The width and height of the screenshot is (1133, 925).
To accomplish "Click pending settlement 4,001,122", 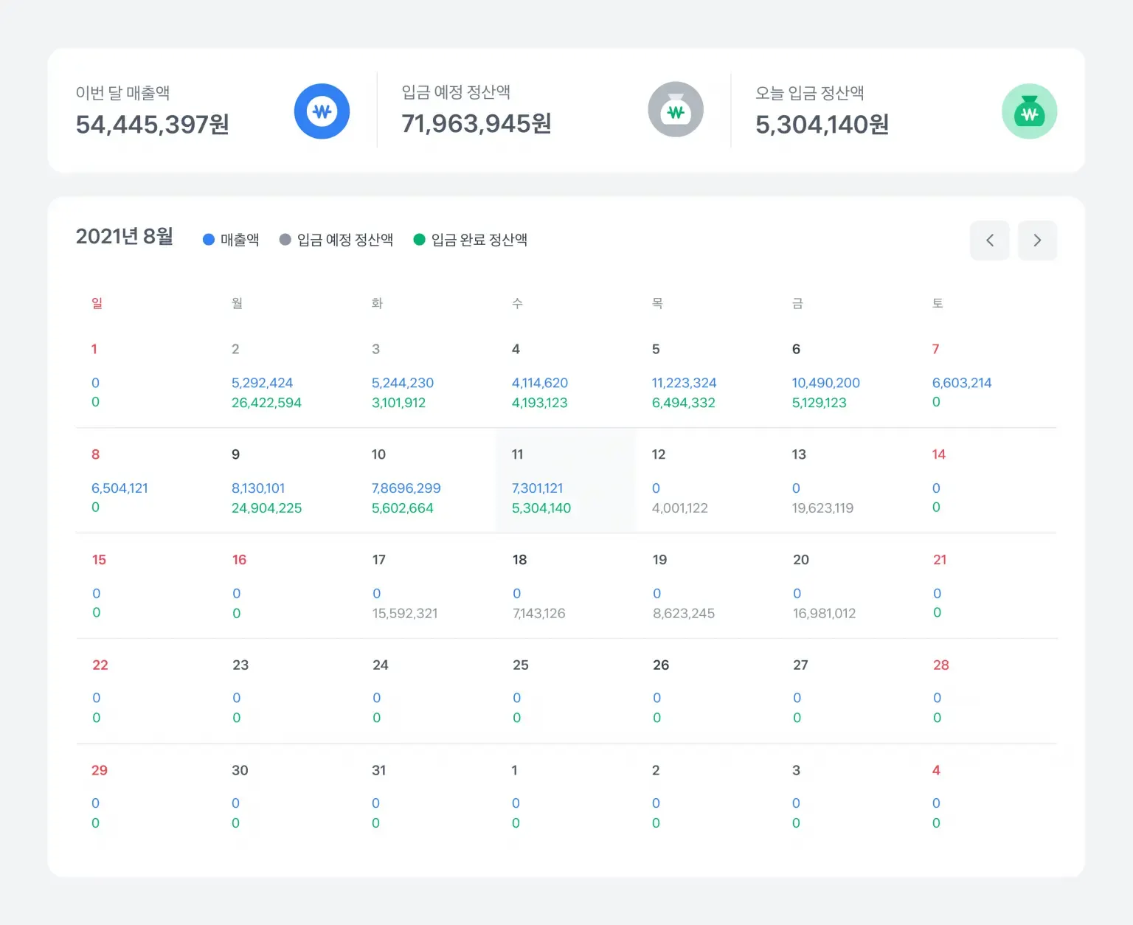I will coord(679,508).
